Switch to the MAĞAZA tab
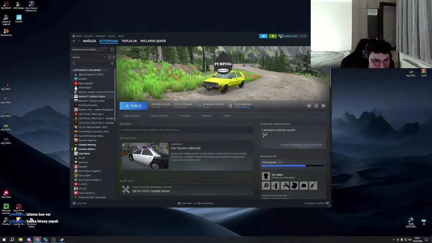The image size is (432, 243). 89,41
